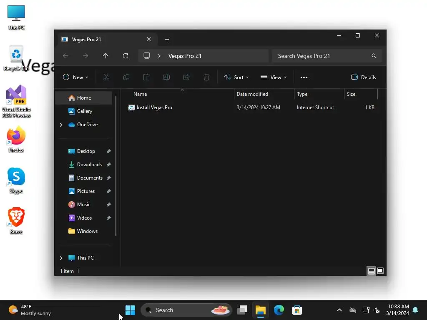
Task: Launch Brave browser from the desktop
Action: (x=16, y=221)
